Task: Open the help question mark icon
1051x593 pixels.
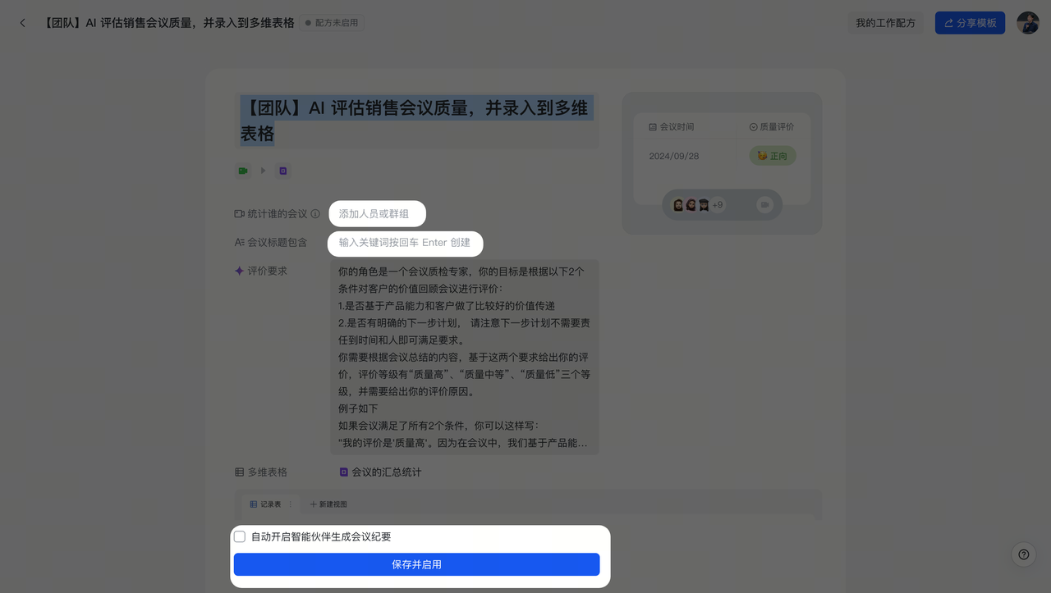Action: pyautogui.click(x=1023, y=554)
